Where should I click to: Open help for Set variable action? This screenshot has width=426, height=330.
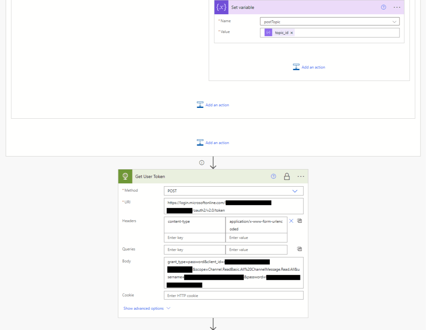[383, 7]
